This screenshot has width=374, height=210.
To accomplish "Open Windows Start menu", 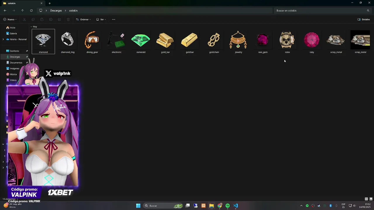I will point(138,206).
